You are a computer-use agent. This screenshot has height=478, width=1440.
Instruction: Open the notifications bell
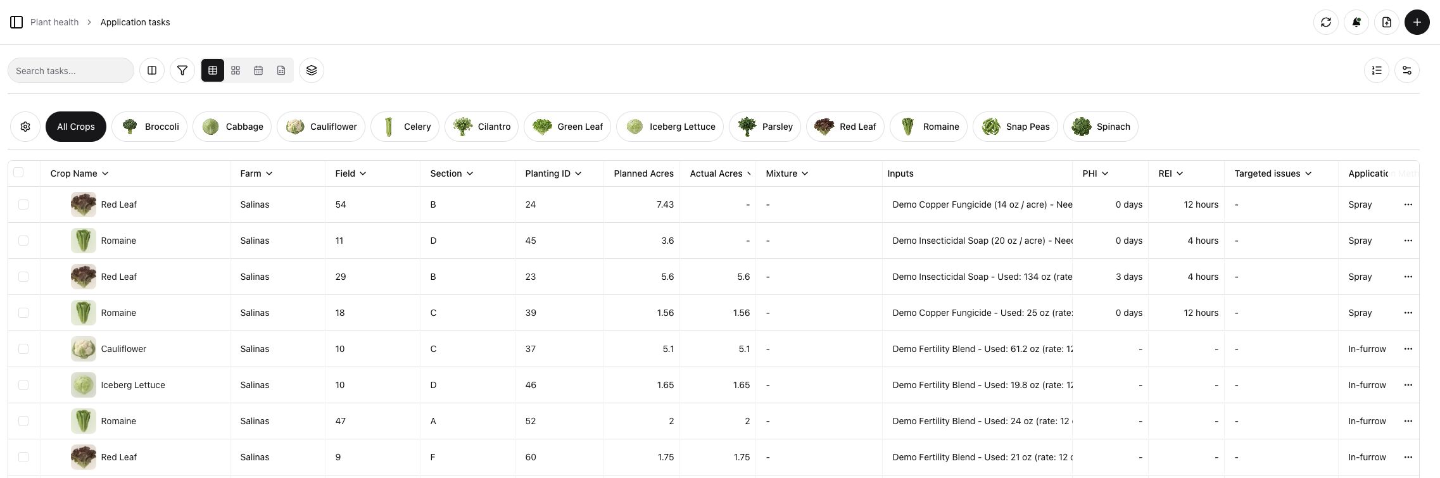pyautogui.click(x=1356, y=22)
